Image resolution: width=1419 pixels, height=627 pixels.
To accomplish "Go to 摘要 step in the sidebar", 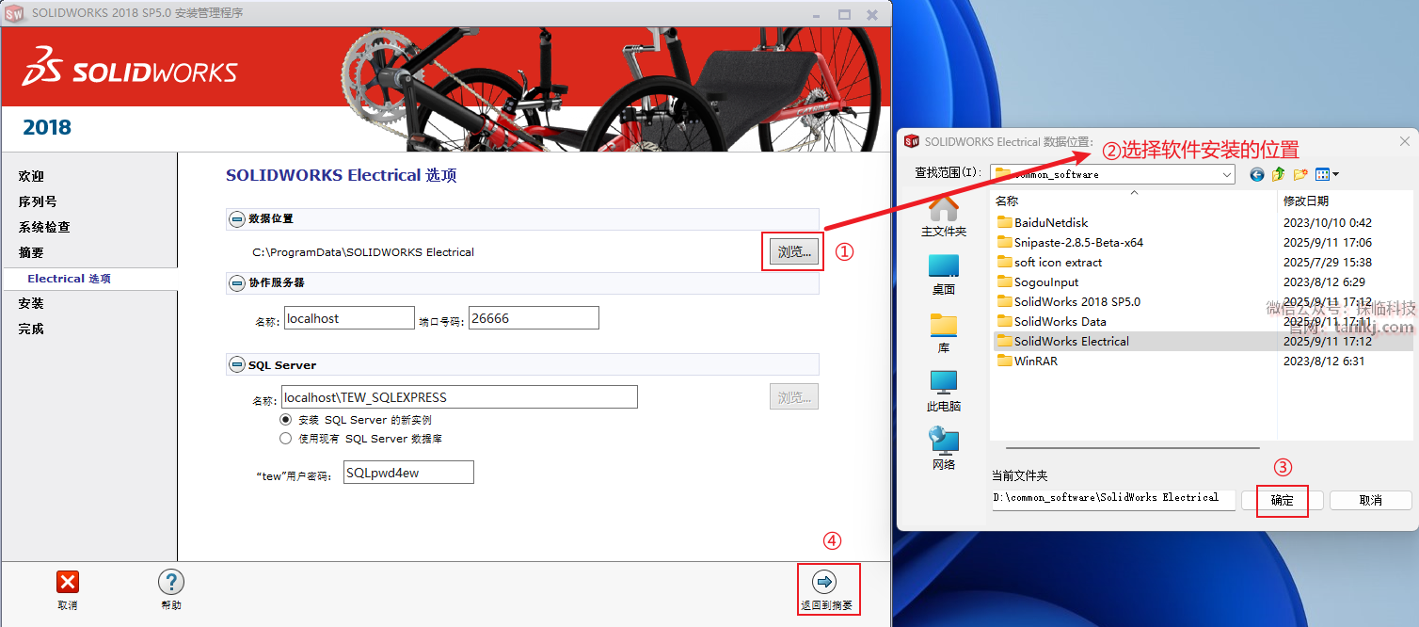I will click(31, 252).
